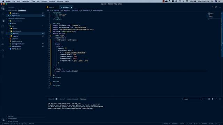Select App.vue in Open Editors list
Image resolution: width=223 pixels, height=125 pixels.
[x=25, y=16]
